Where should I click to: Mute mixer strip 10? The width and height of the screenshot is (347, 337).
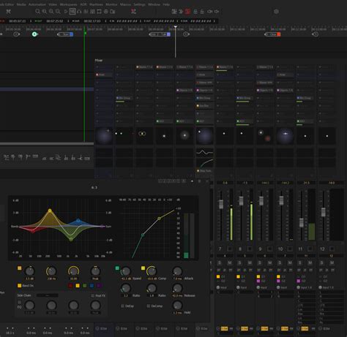click(x=290, y=262)
